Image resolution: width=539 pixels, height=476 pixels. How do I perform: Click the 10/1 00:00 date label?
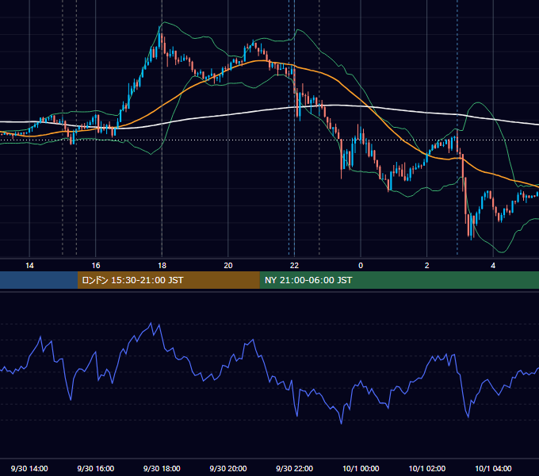[361, 468]
